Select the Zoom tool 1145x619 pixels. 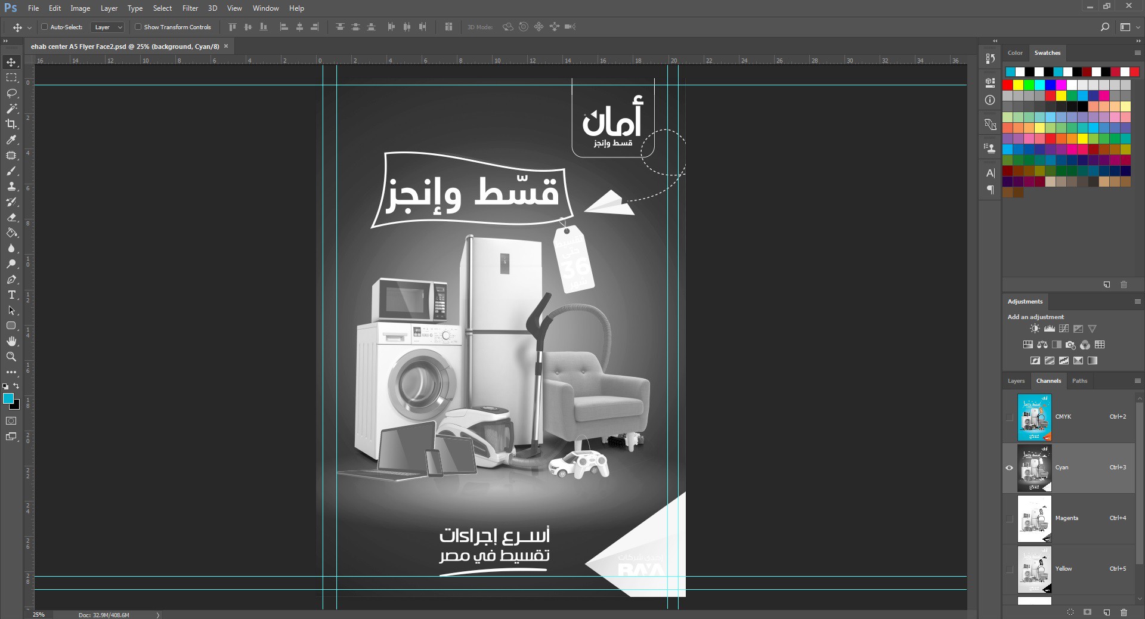(11, 357)
